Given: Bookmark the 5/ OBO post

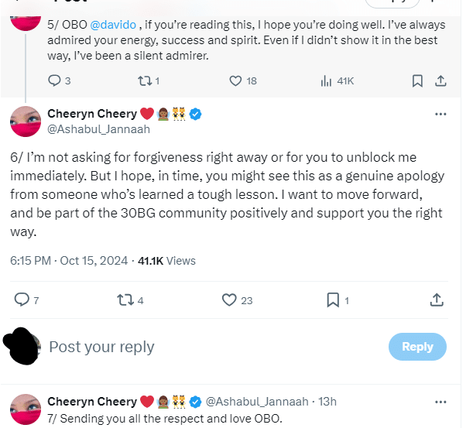Looking at the screenshot, I should pos(417,80).
